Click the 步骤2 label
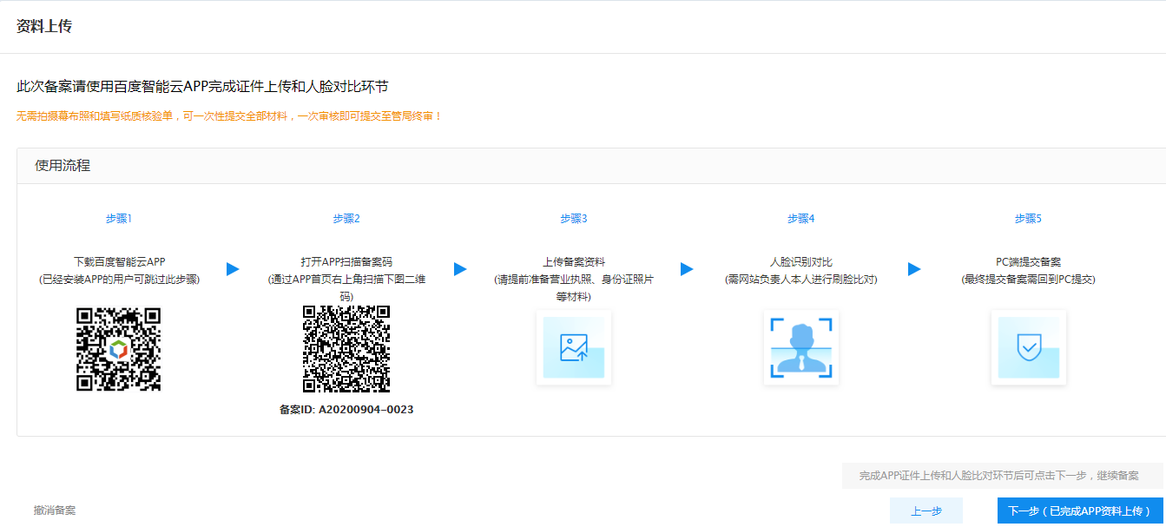 tap(346, 219)
